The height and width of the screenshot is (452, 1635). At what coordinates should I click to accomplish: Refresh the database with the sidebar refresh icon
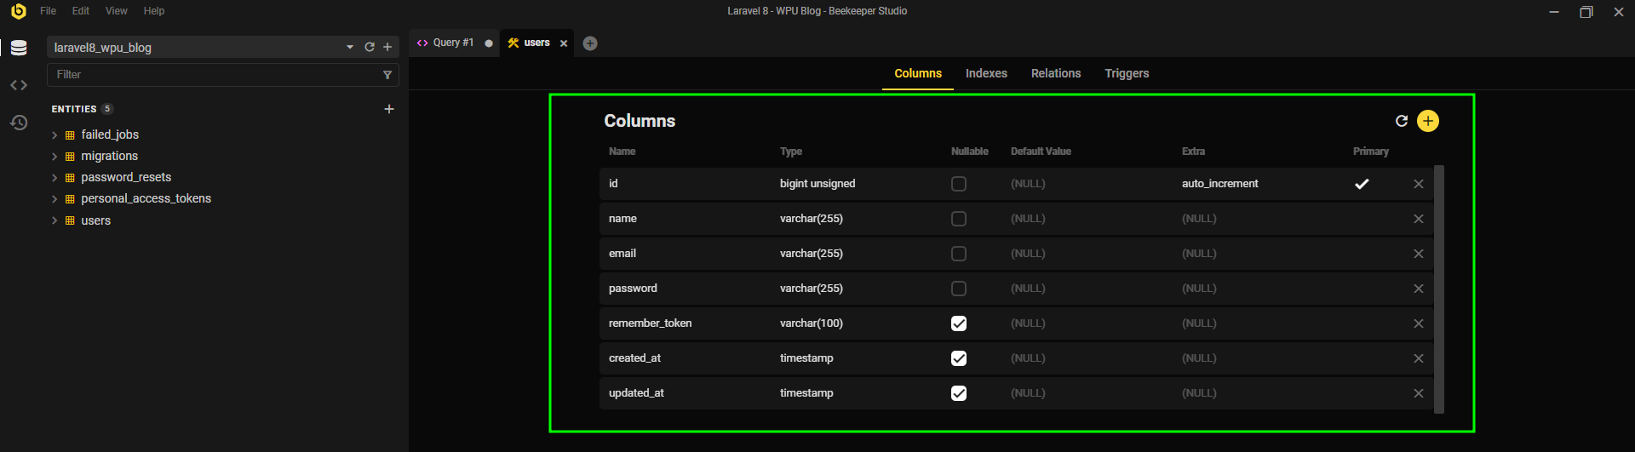pos(370,48)
